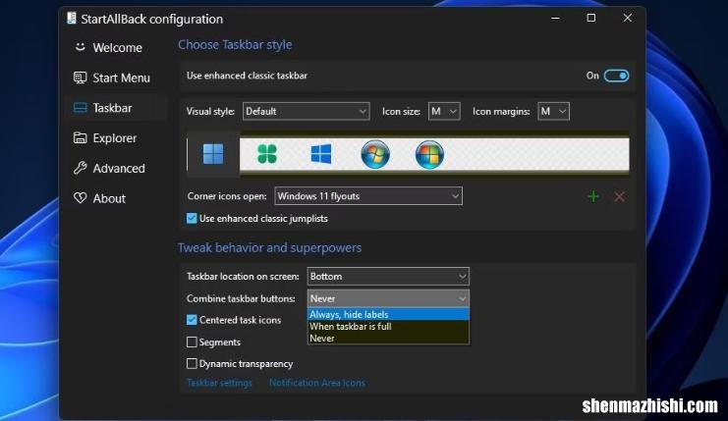Go to the Welcome page

pyautogui.click(x=117, y=48)
